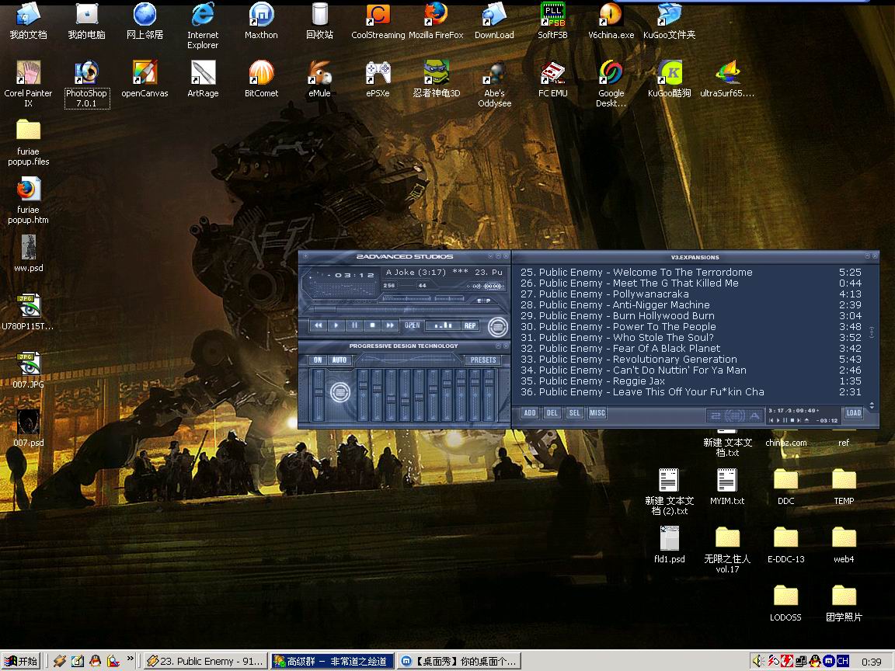895x671 pixels.
Task: Toggle the equalizer ON button
Action: coord(318,360)
